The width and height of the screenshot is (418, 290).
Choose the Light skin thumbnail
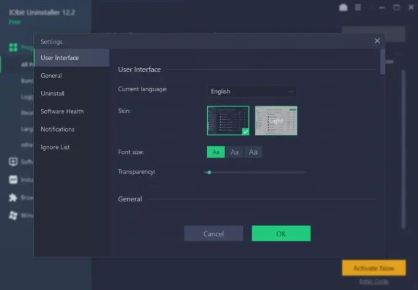tap(276, 121)
